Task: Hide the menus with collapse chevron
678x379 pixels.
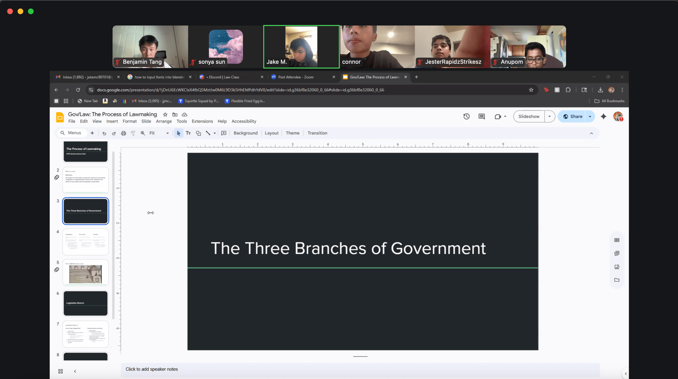Action: coord(591,133)
